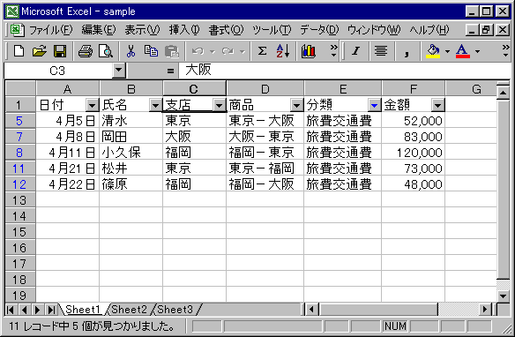Screen dimensions: 515x337
Task: Click the vertical scrollbar up arrow
Action: click(503, 93)
